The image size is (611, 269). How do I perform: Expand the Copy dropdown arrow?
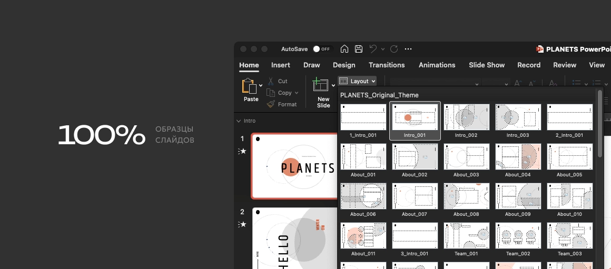pos(297,93)
